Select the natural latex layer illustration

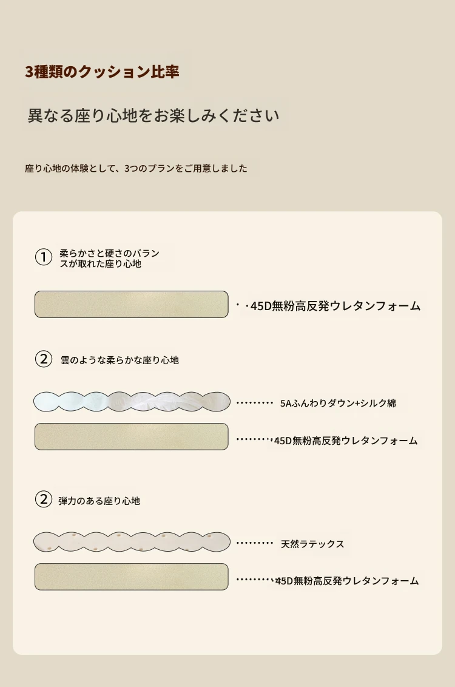coord(132,542)
